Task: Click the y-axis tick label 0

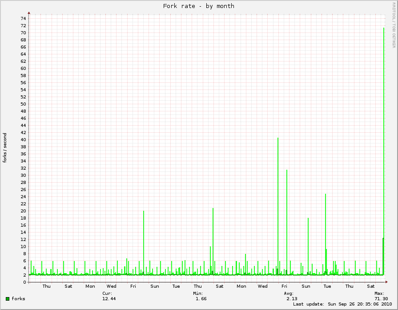Action: click(24, 282)
